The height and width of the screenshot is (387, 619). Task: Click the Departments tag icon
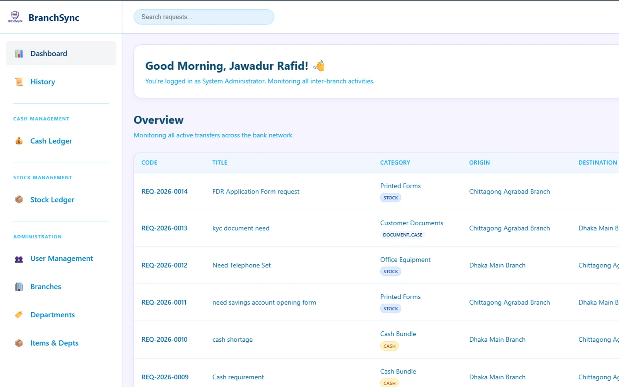click(19, 315)
